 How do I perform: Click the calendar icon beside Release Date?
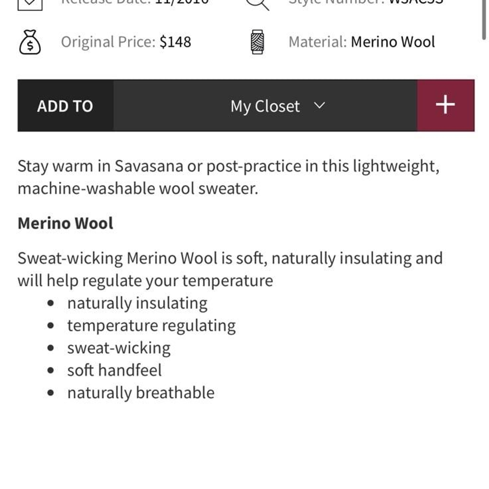point(30,4)
